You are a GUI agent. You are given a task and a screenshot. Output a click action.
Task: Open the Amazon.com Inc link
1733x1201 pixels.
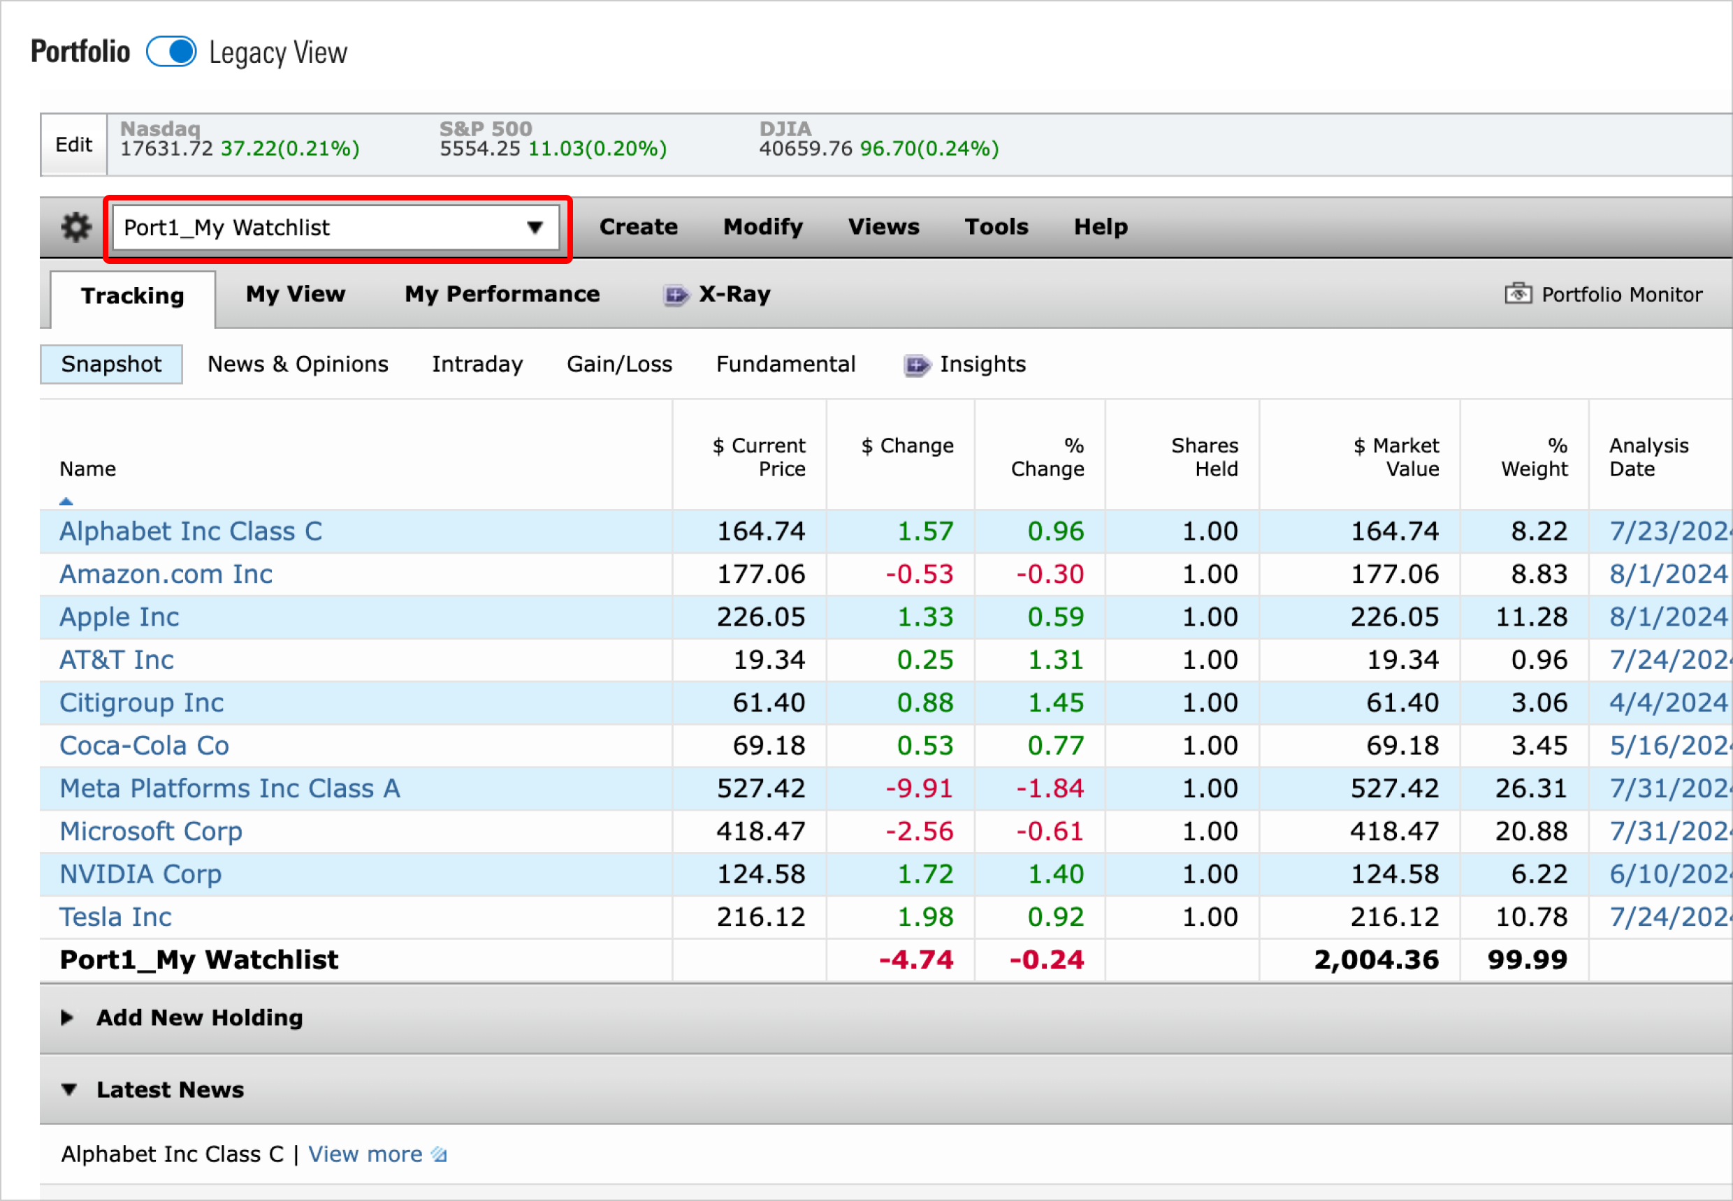pos(166,574)
